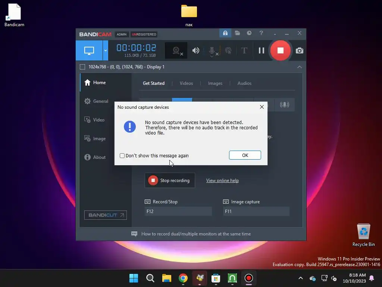382x287 pixels.
Task: Open the Windows Start menu
Action: click(134, 278)
